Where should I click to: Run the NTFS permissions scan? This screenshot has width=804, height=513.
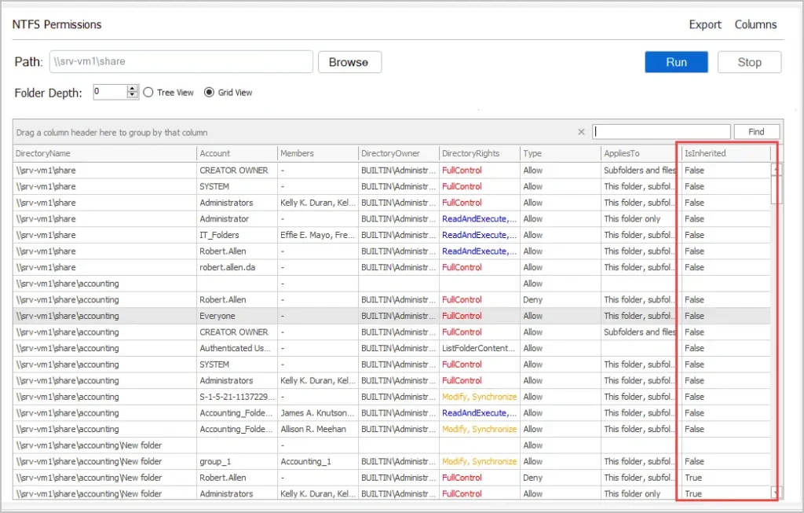676,62
